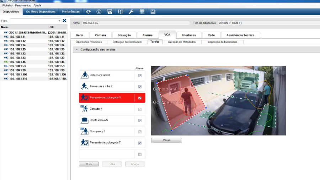Clear filter with the X icon
320x180 pixels.
pyautogui.click(x=64, y=21)
